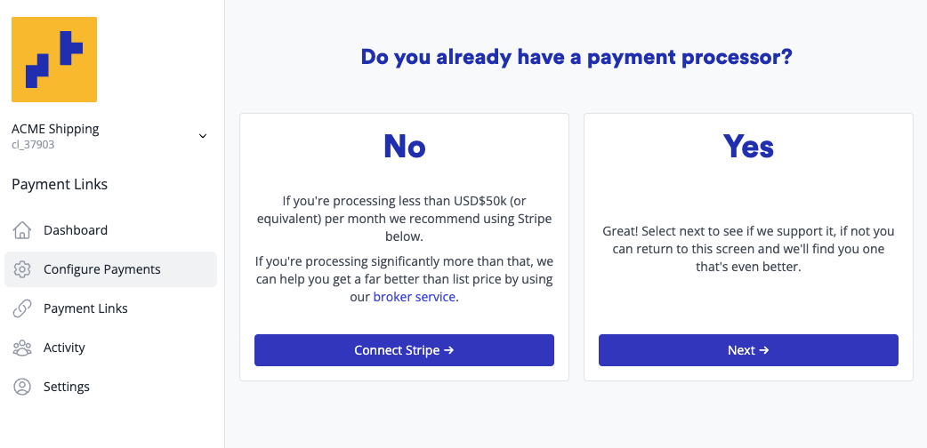This screenshot has height=448, width=927.
Task: Click the people icon beside Activity
Action: pyautogui.click(x=22, y=348)
